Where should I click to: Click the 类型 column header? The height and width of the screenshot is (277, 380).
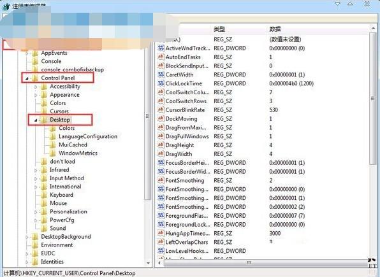(219, 29)
